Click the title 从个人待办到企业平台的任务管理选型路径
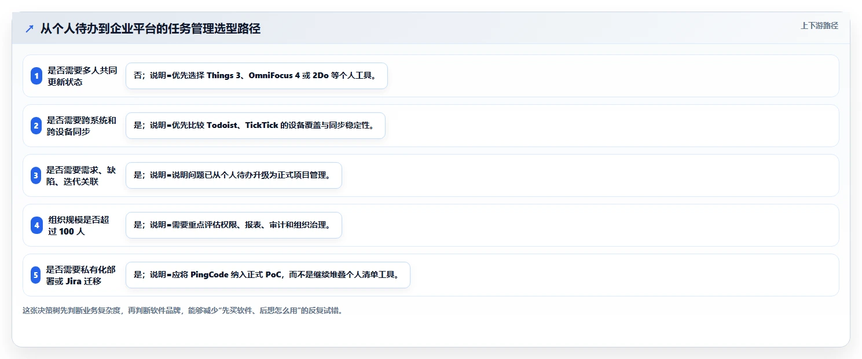Image resolution: width=862 pixels, height=359 pixels. tap(151, 28)
